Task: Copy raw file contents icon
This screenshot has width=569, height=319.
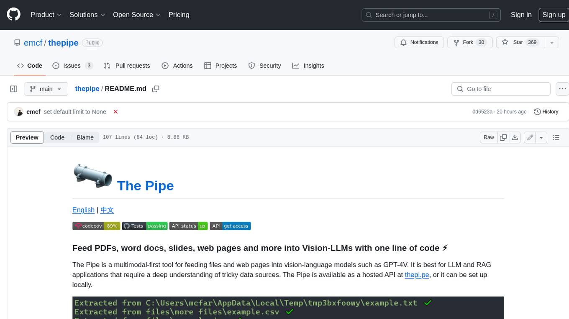Action: [503, 137]
